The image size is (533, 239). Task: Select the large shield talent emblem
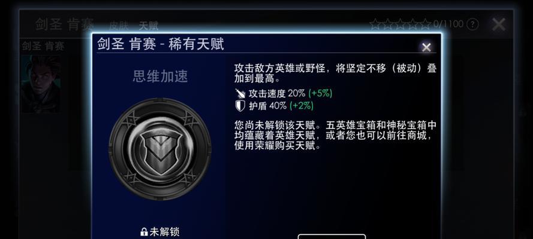[159, 149]
